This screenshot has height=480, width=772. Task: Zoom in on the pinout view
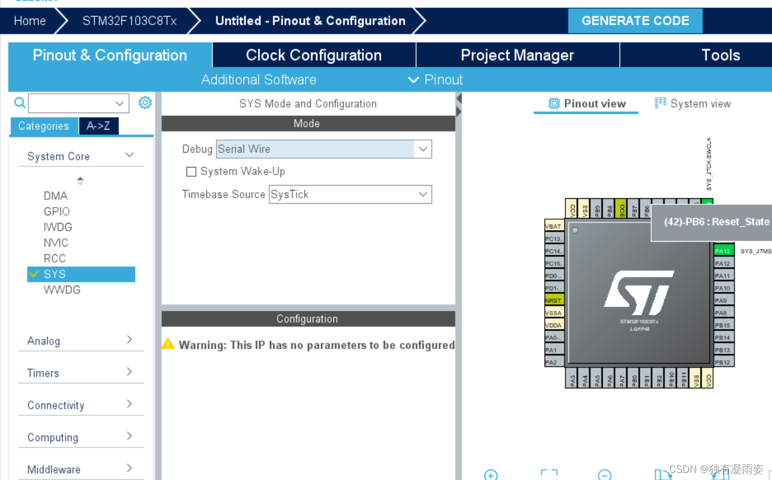coord(491,475)
